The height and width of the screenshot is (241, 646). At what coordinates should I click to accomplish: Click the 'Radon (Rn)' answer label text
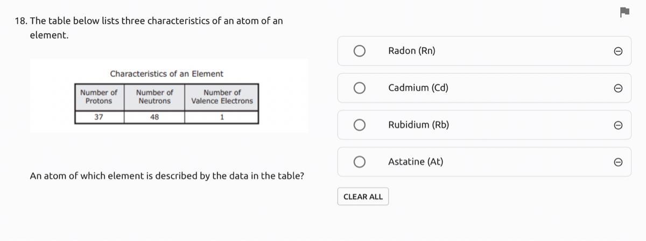[411, 51]
